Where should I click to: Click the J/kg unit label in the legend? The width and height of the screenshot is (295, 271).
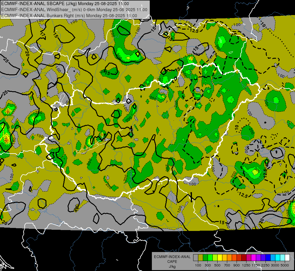(x=172, y=266)
